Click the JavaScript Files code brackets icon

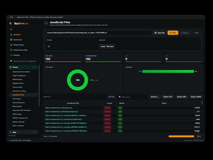click(46, 23)
